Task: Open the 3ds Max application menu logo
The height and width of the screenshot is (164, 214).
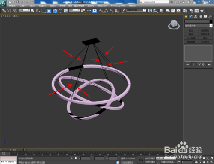Action: tap(3, 3)
